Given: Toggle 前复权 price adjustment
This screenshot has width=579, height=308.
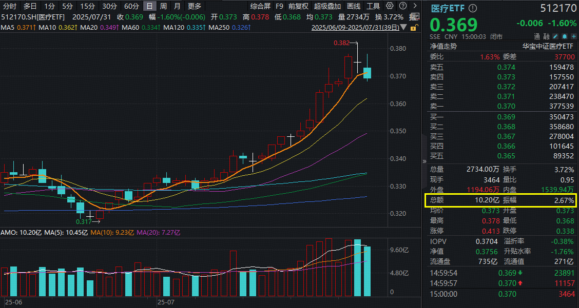Looking at the screenshot, I should click(x=298, y=6).
